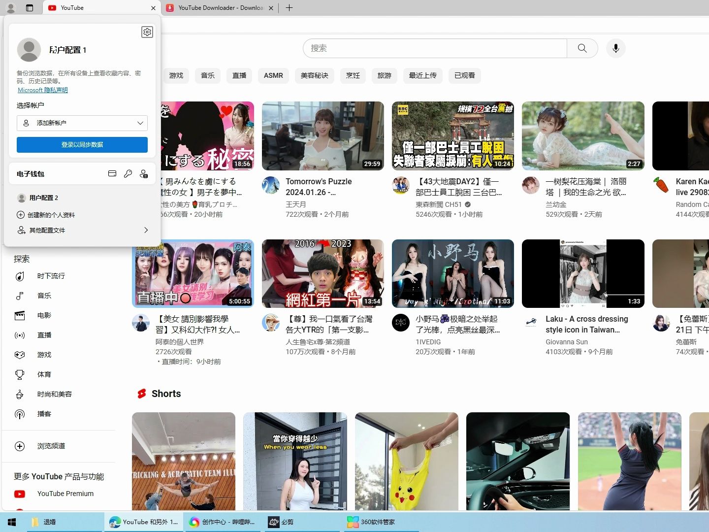Click 阿泰的個人世界 channel name
The height and width of the screenshot is (532, 709).
(x=180, y=342)
